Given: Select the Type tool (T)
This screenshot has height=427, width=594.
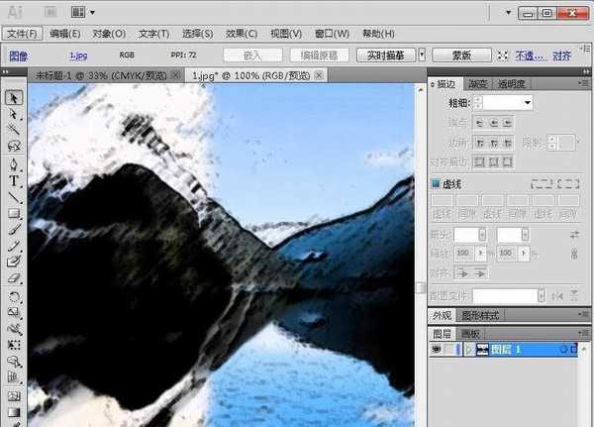Looking at the screenshot, I should (15, 180).
